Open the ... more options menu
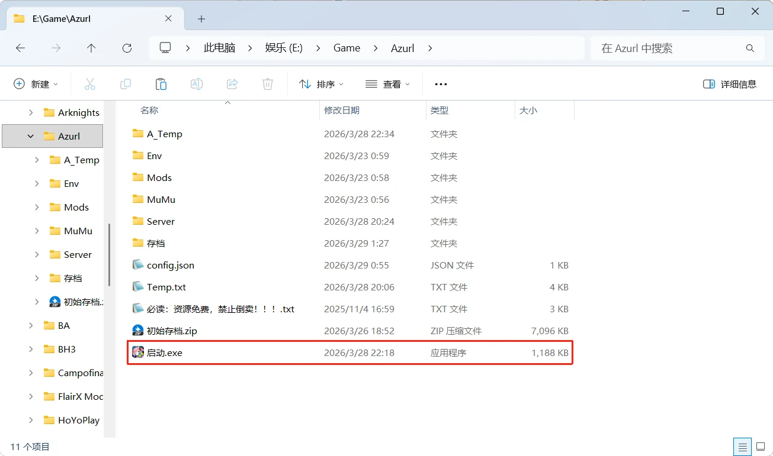 coord(440,83)
